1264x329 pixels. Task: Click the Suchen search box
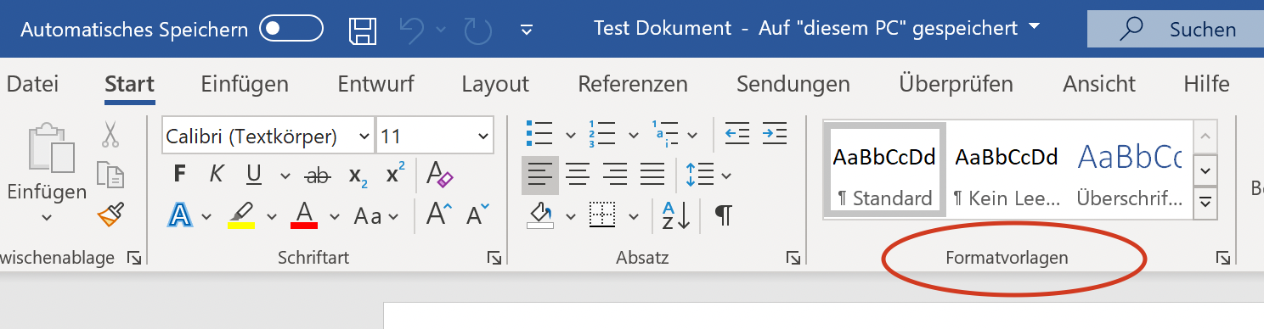tap(1176, 29)
